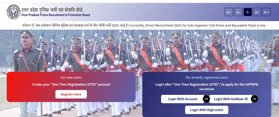The image size is (279, 117).
Task: Click the Register Here button
Action: pos(71,94)
